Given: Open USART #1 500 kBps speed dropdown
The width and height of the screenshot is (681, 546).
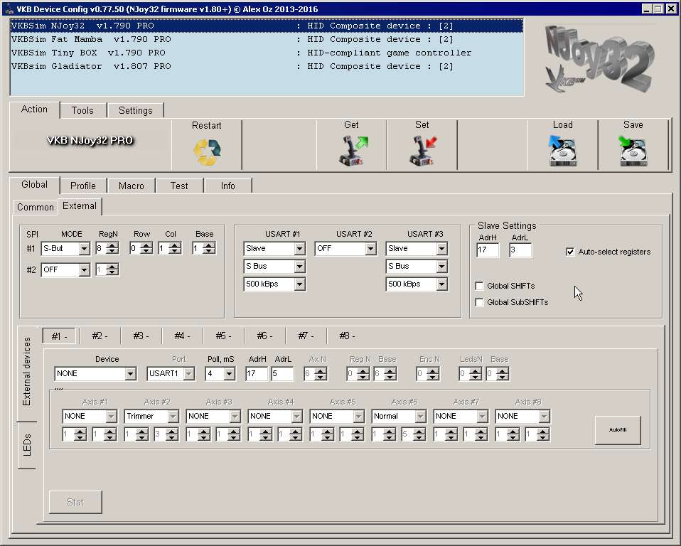Looking at the screenshot, I should coord(274,284).
